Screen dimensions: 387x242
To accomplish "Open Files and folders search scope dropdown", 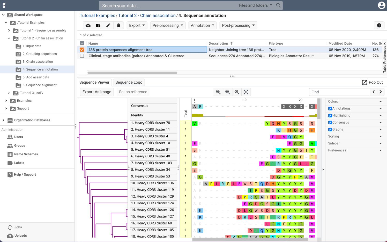I will [256, 5].
